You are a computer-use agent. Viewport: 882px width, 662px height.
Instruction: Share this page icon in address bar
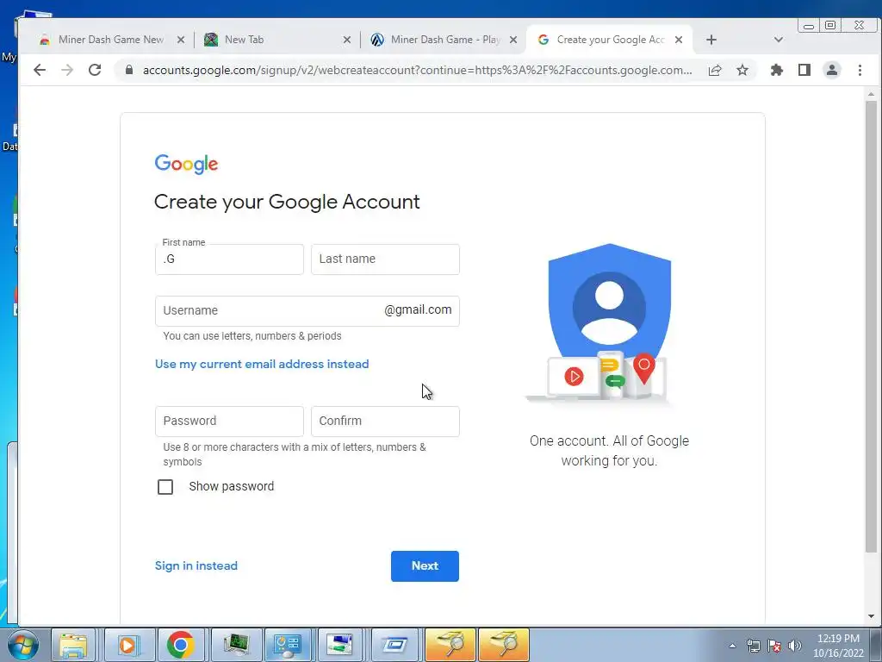point(715,70)
